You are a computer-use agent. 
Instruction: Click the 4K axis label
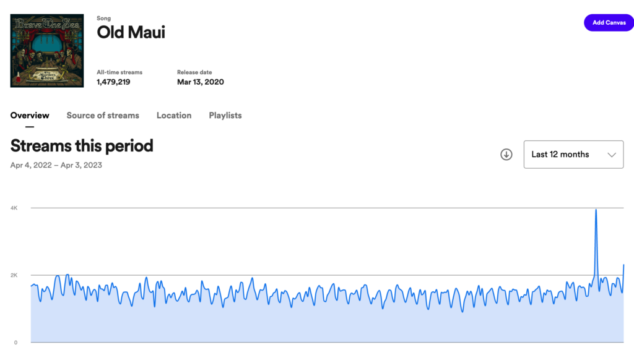[14, 208]
